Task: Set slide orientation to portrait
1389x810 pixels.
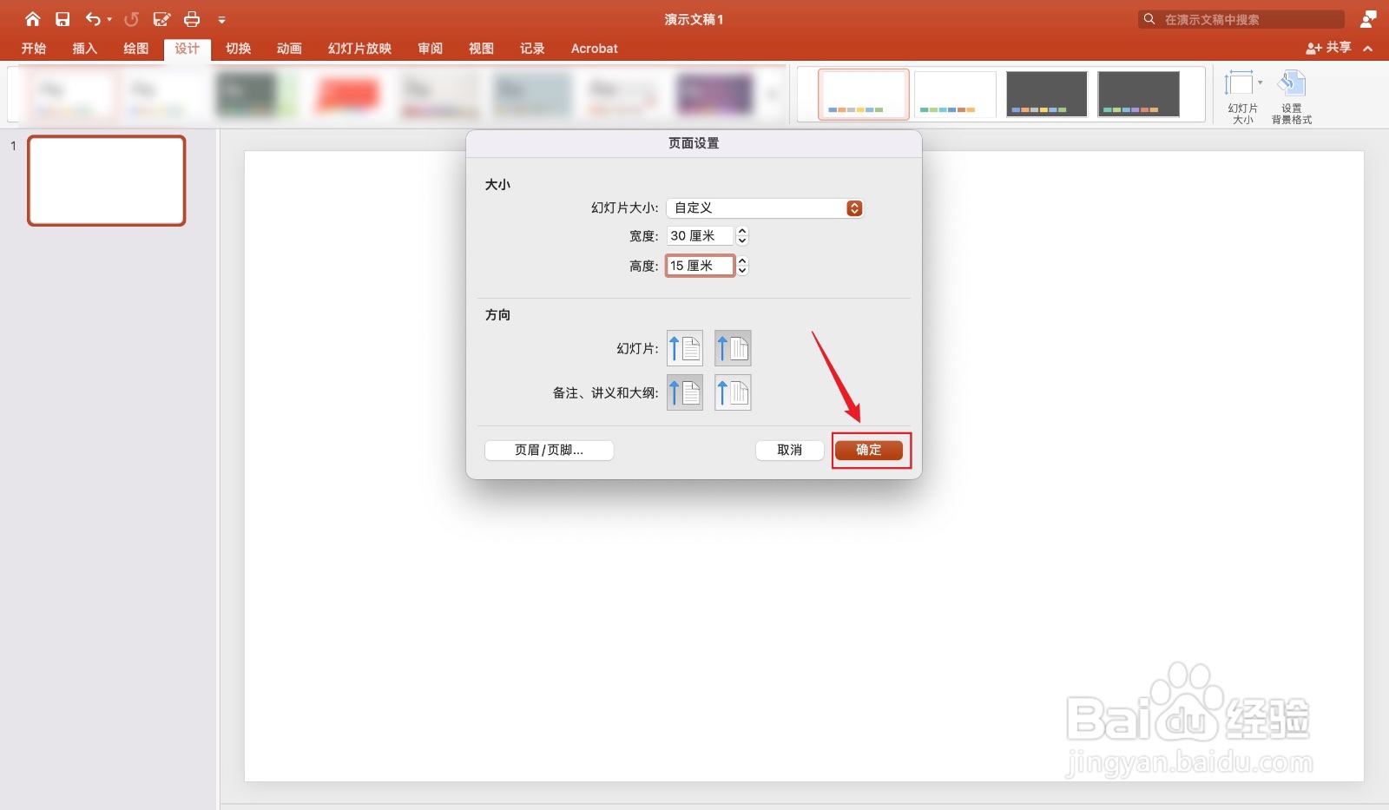Action: tap(685, 348)
